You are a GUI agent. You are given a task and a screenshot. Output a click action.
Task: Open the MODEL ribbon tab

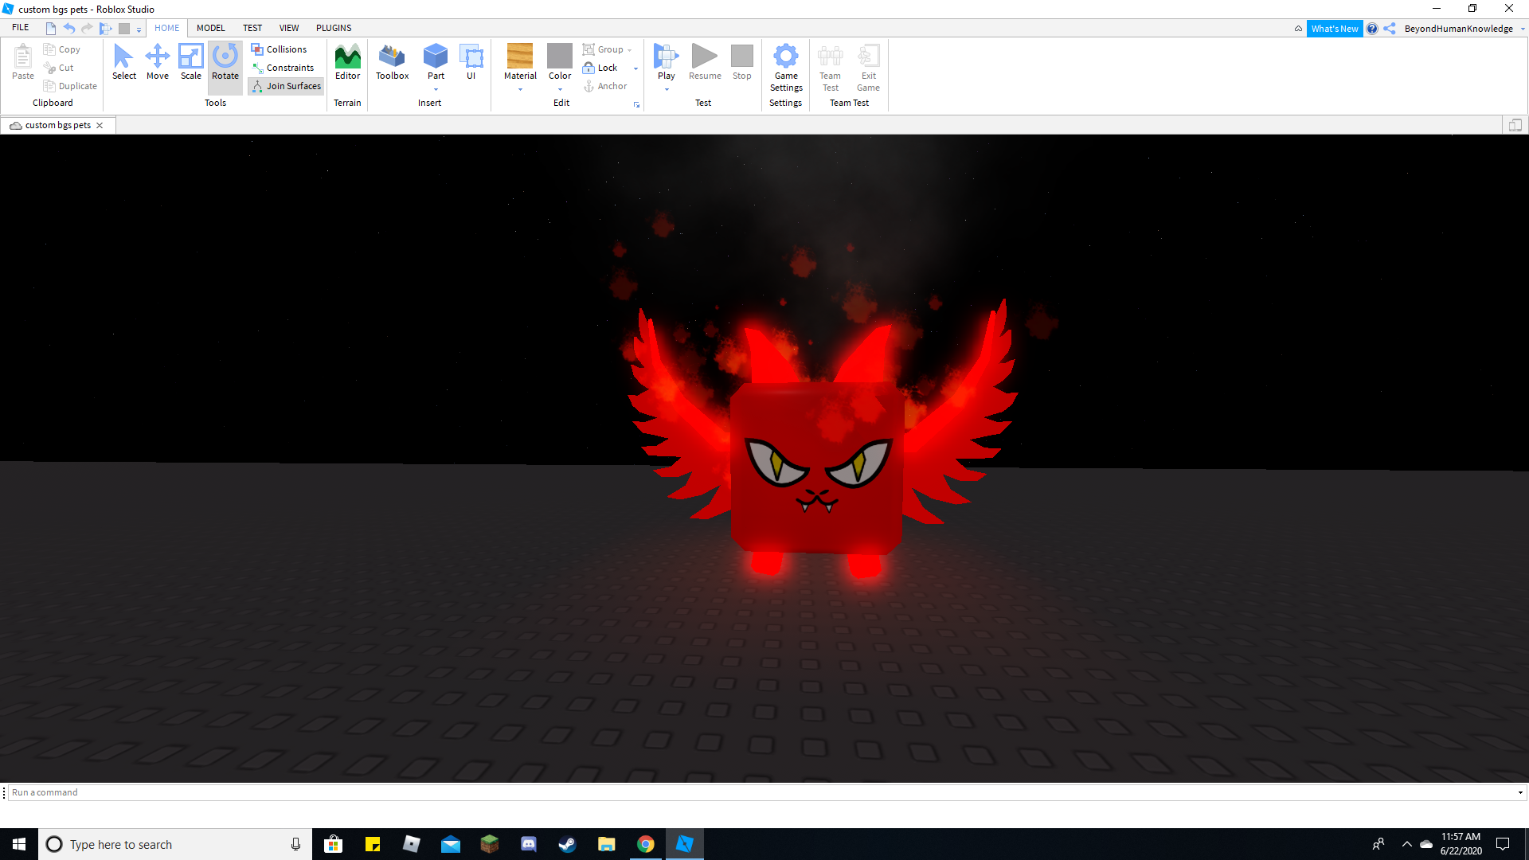coord(210,29)
